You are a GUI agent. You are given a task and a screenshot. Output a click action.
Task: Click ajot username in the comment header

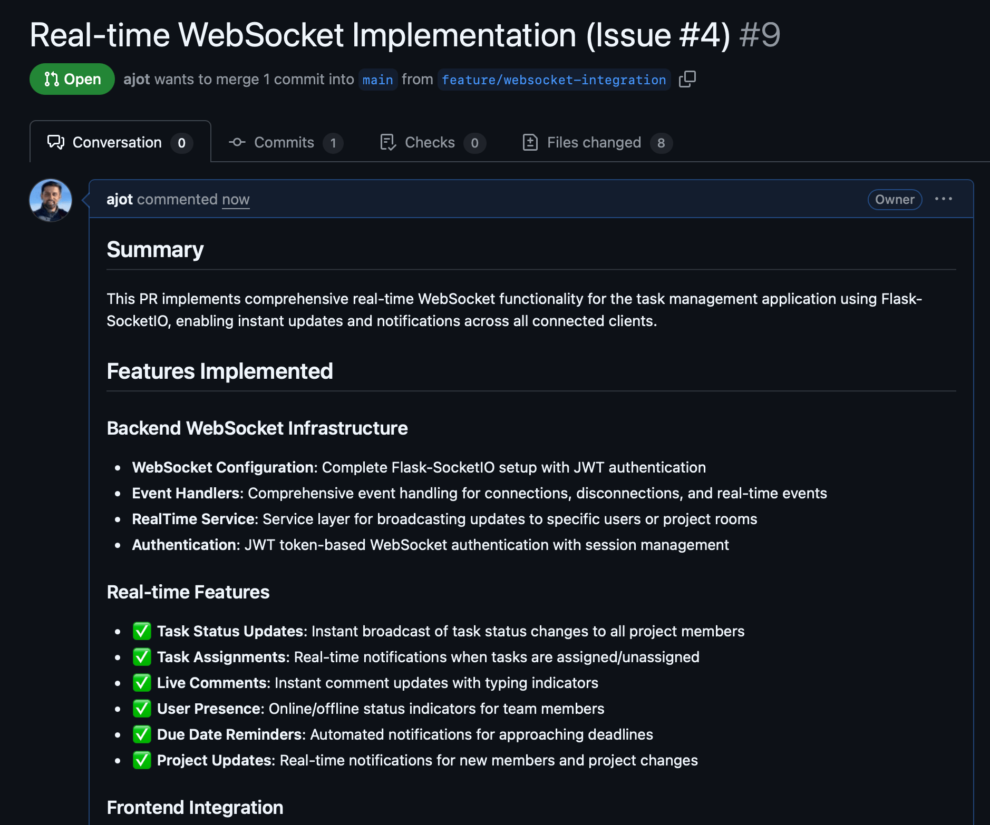click(120, 199)
